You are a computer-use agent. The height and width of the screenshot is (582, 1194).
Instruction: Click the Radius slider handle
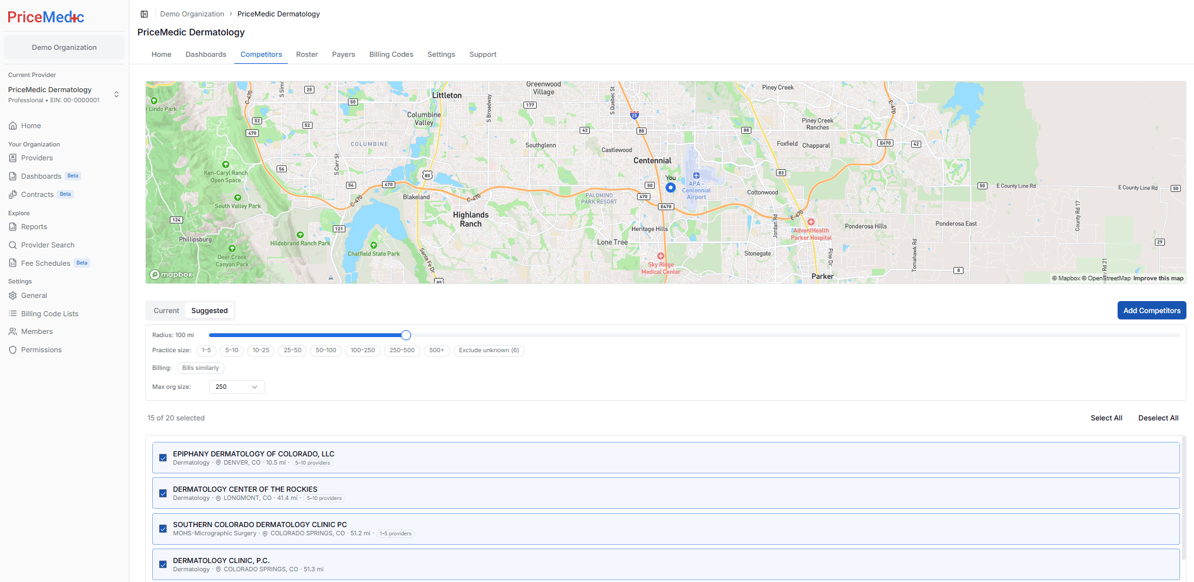click(406, 335)
